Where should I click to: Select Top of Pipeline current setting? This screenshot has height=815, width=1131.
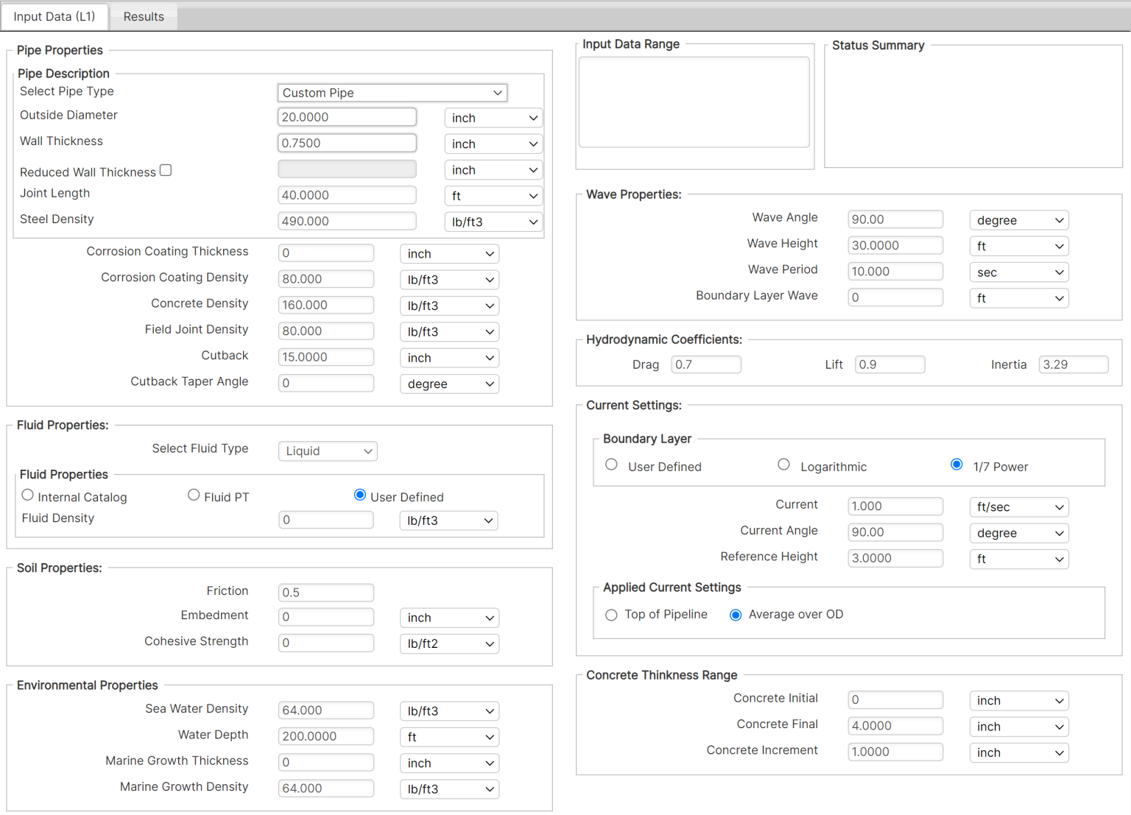click(x=611, y=615)
